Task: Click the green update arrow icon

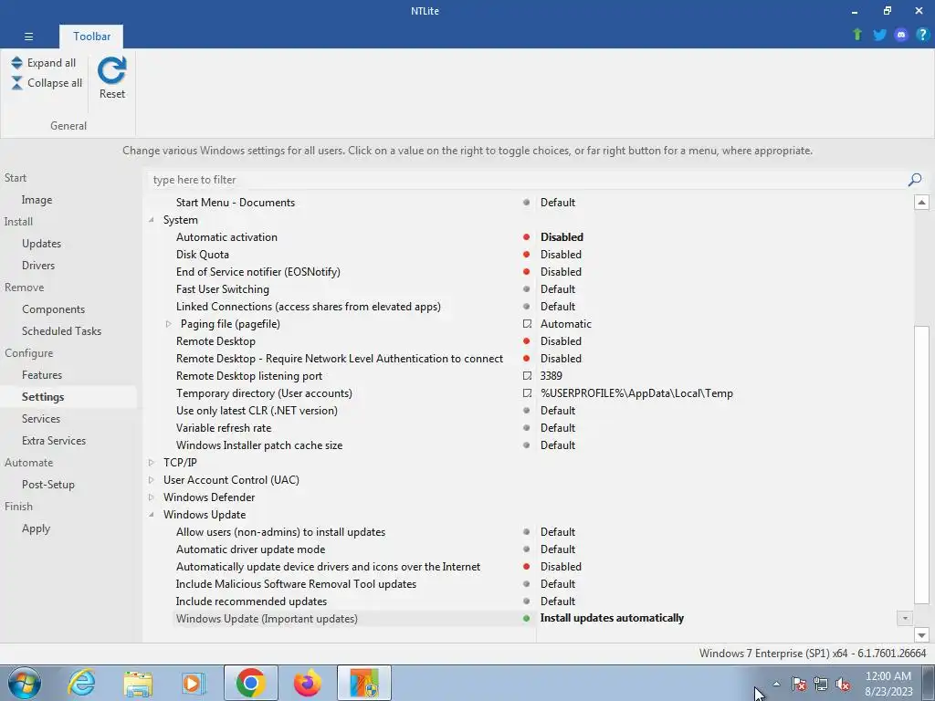Action: click(x=857, y=35)
